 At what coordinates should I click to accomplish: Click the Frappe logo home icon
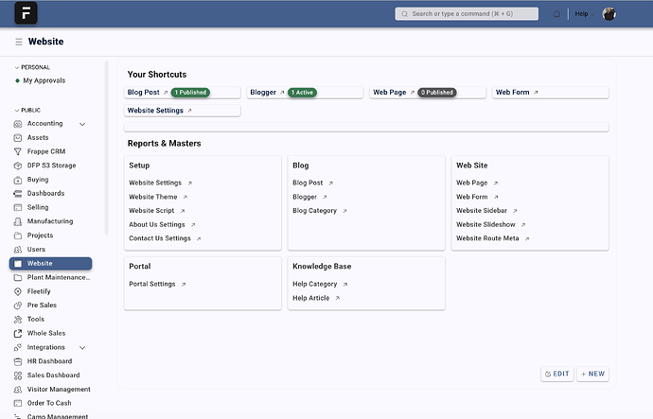26,13
